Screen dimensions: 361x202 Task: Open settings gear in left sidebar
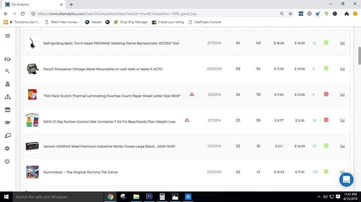pyautogui.click(x=8, y=148)
